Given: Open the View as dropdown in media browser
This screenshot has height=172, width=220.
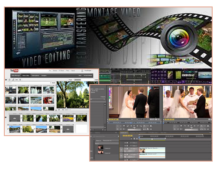Looking at the screenshot, I should 110,140.
